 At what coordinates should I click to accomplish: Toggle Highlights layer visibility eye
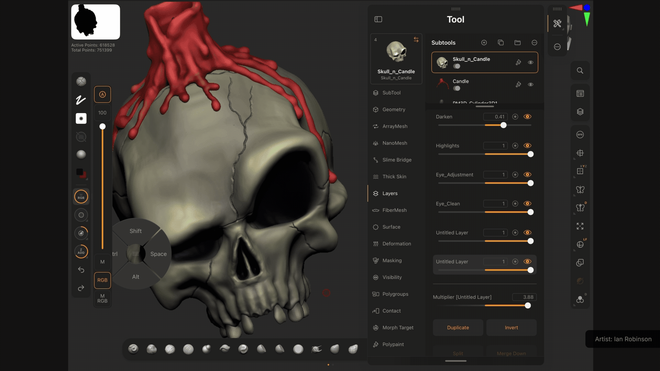click(527, 146)
